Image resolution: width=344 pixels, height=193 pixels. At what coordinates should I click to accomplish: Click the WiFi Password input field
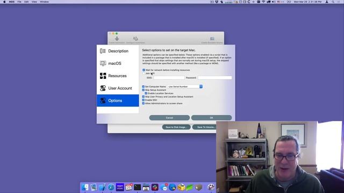[214, 78]
